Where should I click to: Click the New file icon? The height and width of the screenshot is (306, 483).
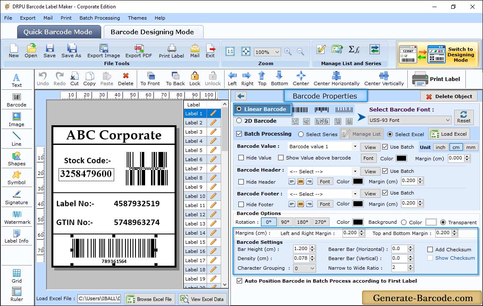(x=14, y=48)
